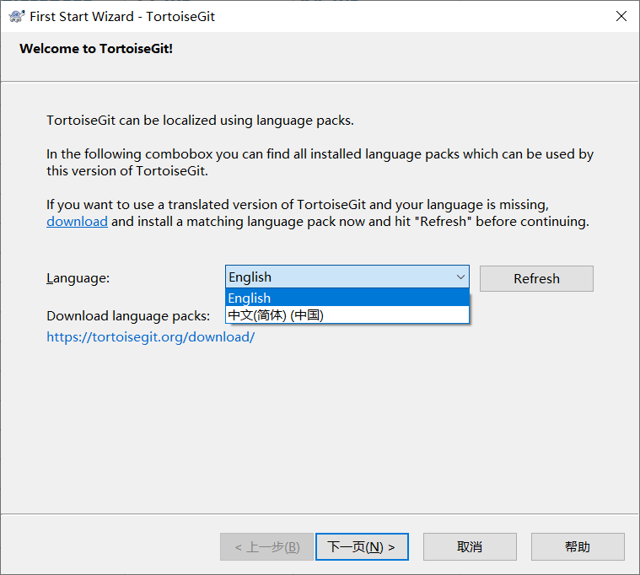The height and width of the screenshot is (575, 640).
Task: Click the Welcome to TortoiseGit! heading
Action: pyautogui.click(x=96, y=49)
